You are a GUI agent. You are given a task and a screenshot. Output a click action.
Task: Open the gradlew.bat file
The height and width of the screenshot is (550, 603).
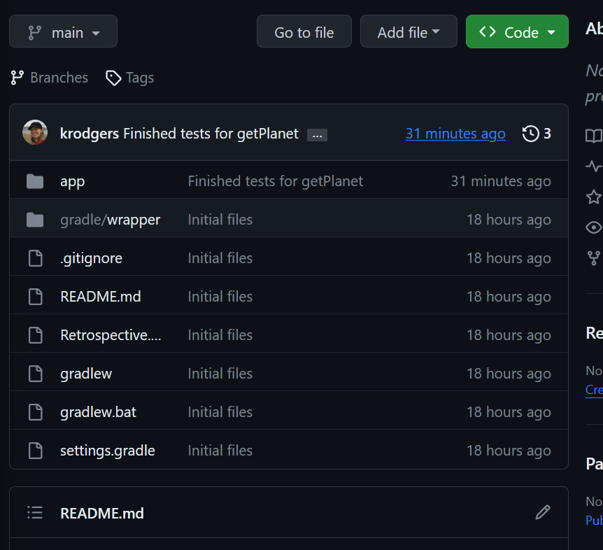(x=98, y=412)
